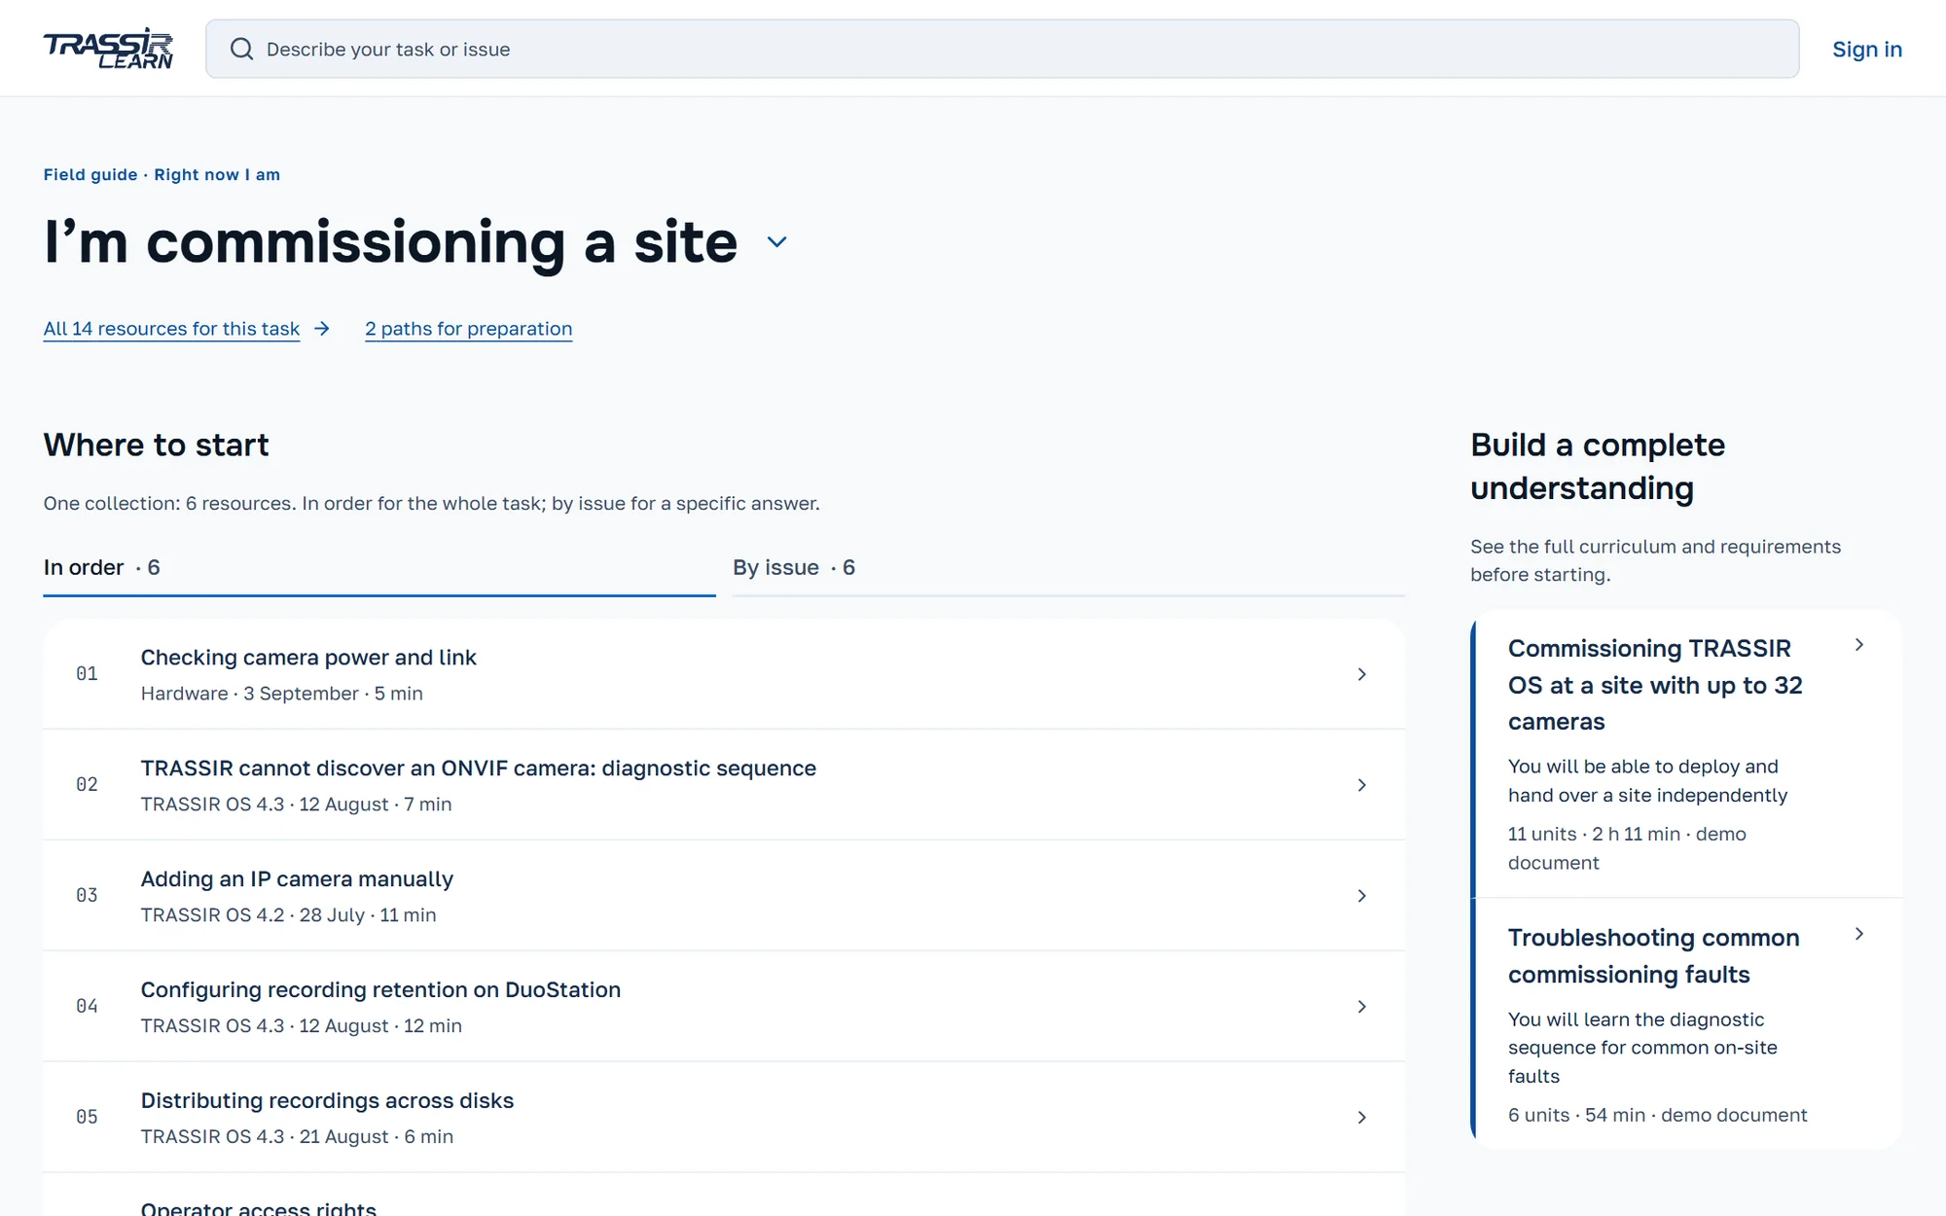Image resolution: width=1946 pixels, height=1216 pixels.
Task: Open Distributing recordings across disks
Action: [x=327, y=1101]
